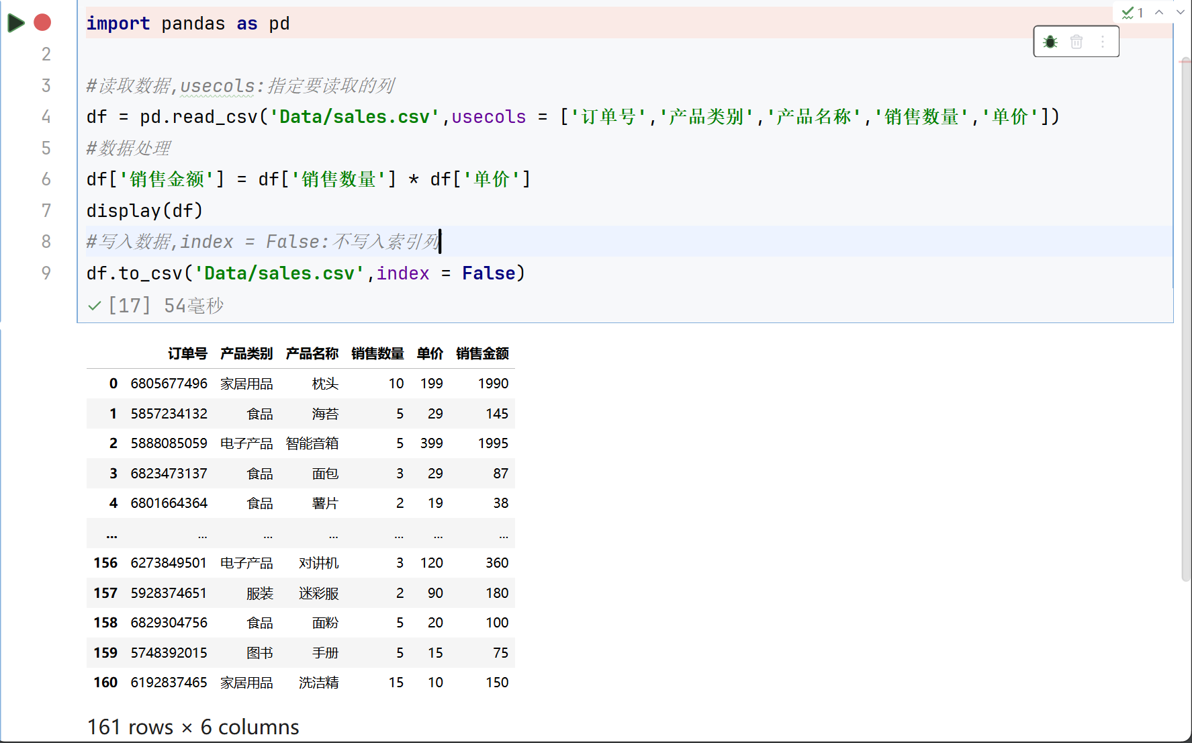The height and width of the screenshot is (743, 1192).
Task: Select order number cell '5888085059'
Action: click(x=169, y=443)
